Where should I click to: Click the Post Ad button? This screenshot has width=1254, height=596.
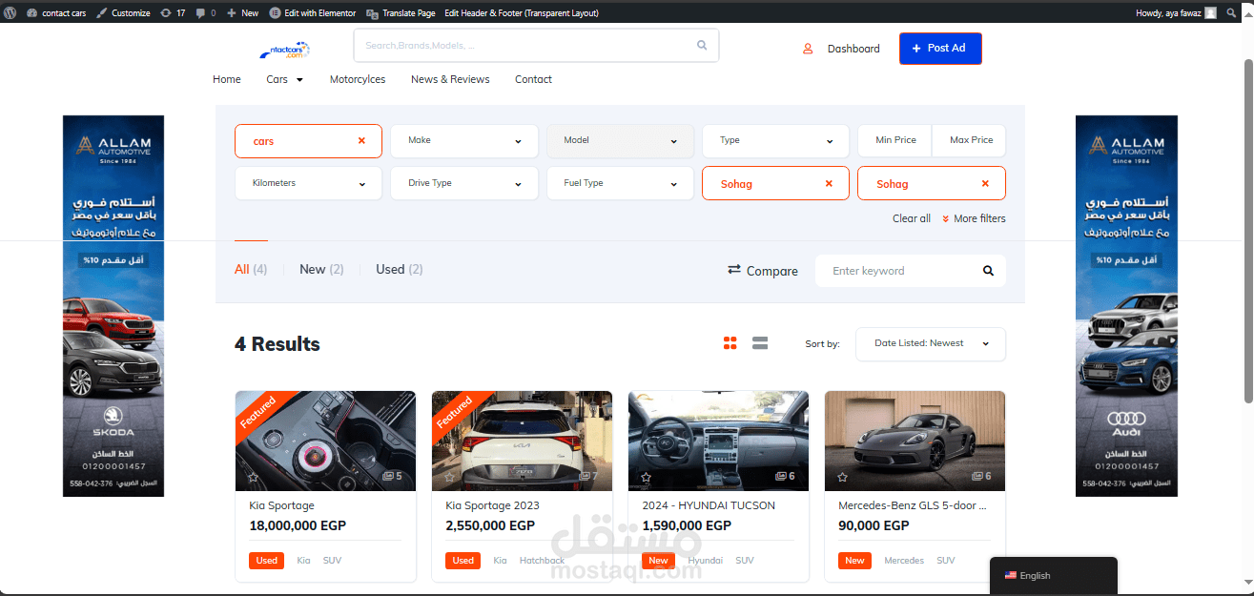click(x=940, y=49)
